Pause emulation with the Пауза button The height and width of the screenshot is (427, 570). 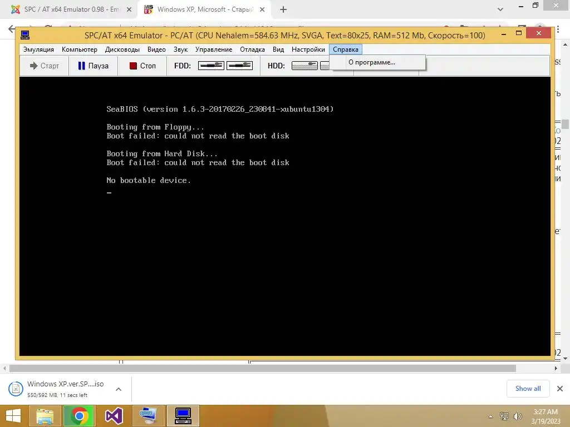pos(94,66)
